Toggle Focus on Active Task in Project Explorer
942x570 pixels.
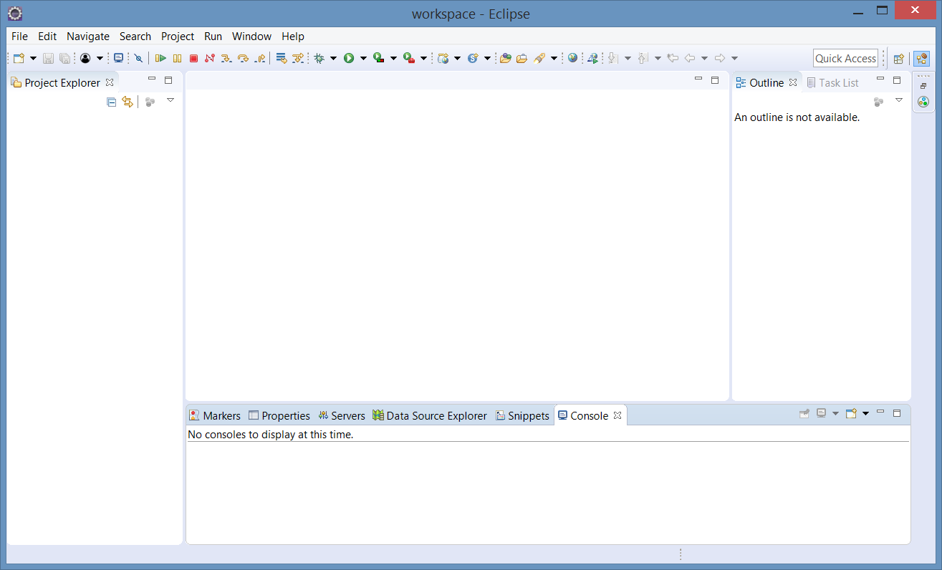[x=150, y=102]
